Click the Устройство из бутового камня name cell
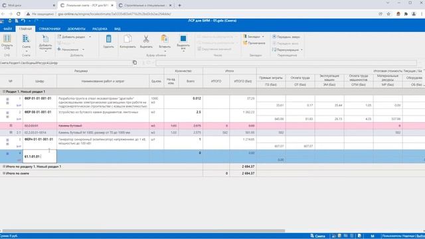This screenshot has height=239, width=425. 103,116
